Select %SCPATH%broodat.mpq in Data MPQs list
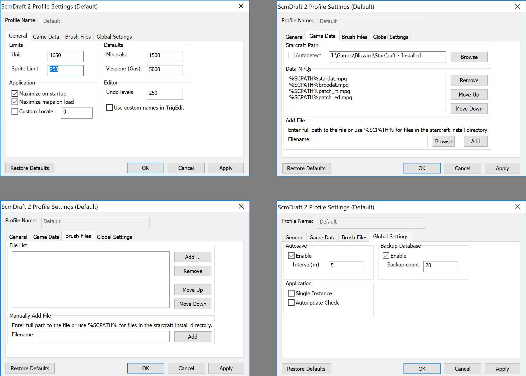 [x=319, y=85]
